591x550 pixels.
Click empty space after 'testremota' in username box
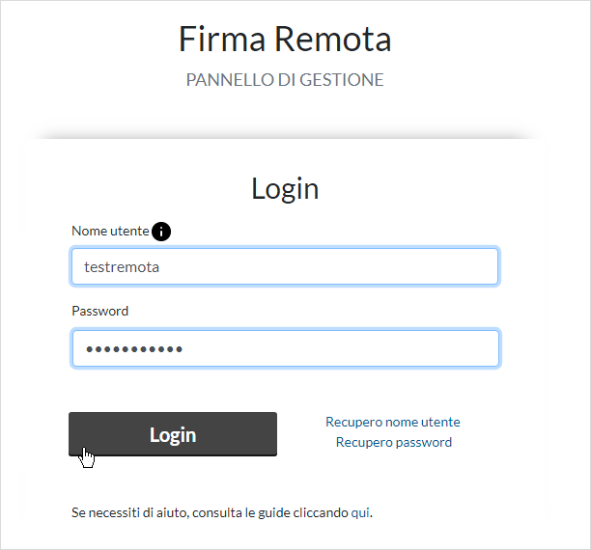pyautogui.click(x=328, y=266)
